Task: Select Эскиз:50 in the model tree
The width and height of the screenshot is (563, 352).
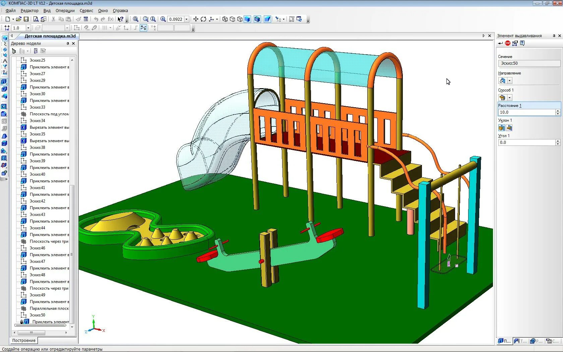Action: pos(37,315)
